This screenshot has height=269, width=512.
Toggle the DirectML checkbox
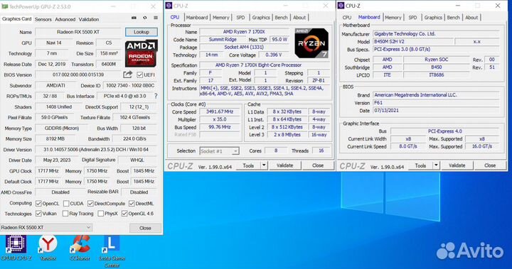[132, 204]
